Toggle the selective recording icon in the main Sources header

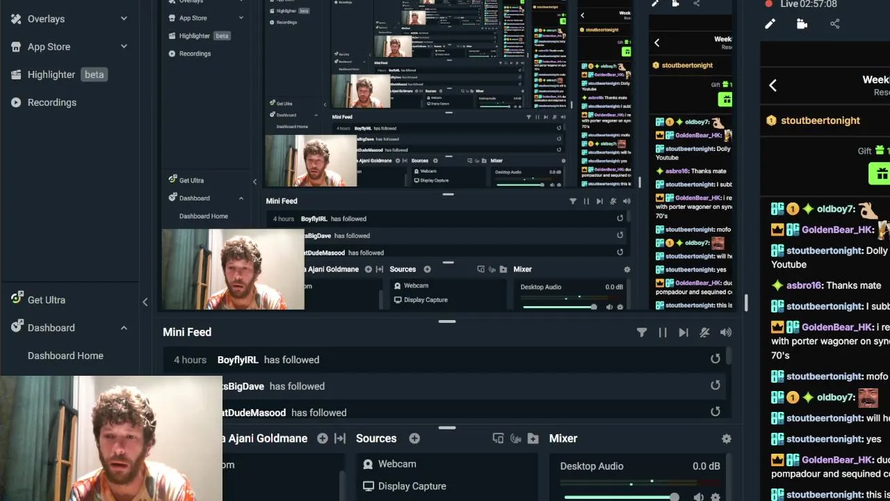point(515,438)
